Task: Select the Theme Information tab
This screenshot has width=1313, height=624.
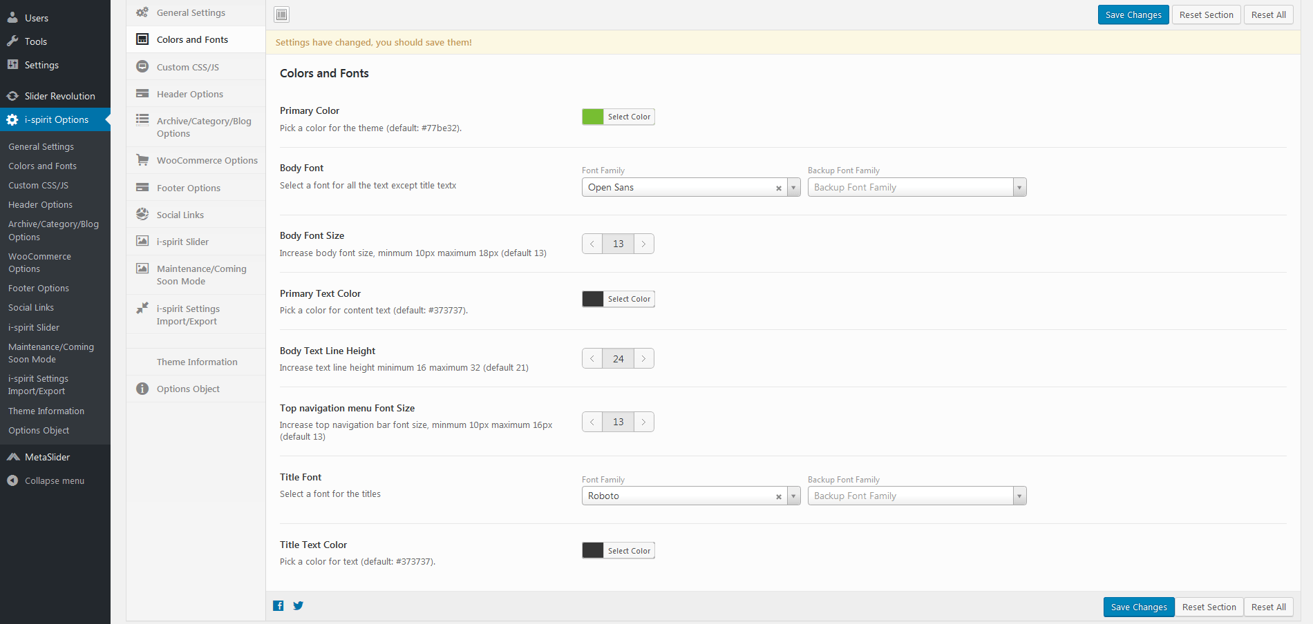Action: click(196, 362)
